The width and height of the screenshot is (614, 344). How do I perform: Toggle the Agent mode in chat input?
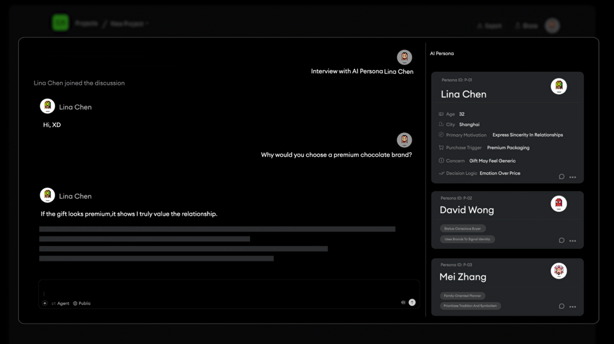click(x=60, y=303)
